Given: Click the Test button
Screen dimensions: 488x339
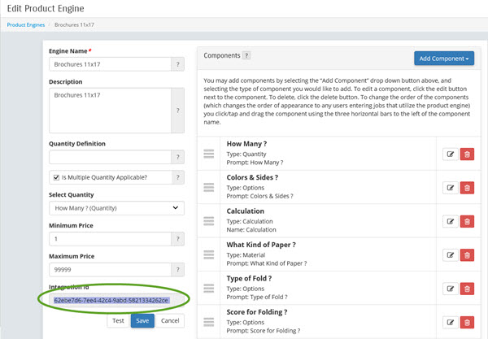Looking at the screenshot, I should pyautogui.click(x=118, y=320).
